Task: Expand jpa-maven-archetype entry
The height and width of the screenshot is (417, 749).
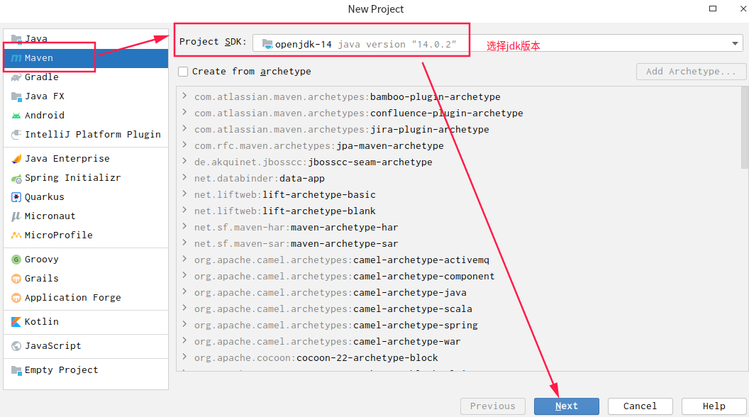Action: pos(185,145)
